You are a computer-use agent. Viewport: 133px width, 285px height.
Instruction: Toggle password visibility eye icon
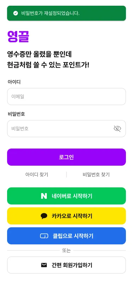(x=117, y=129)
